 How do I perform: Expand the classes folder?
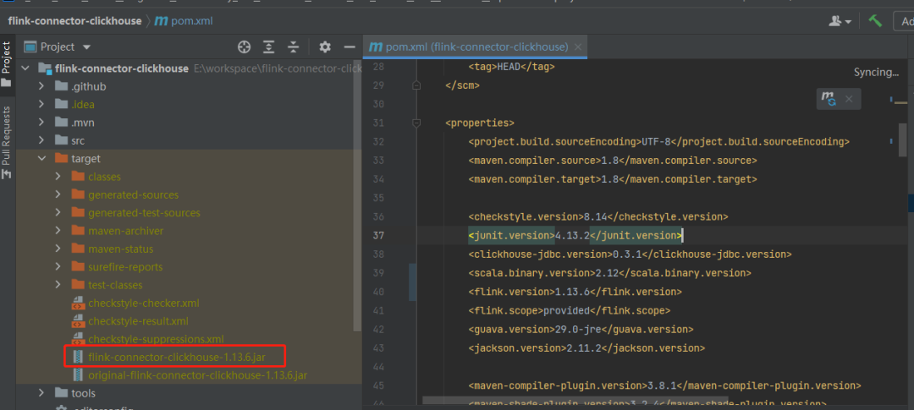(58, 177)
